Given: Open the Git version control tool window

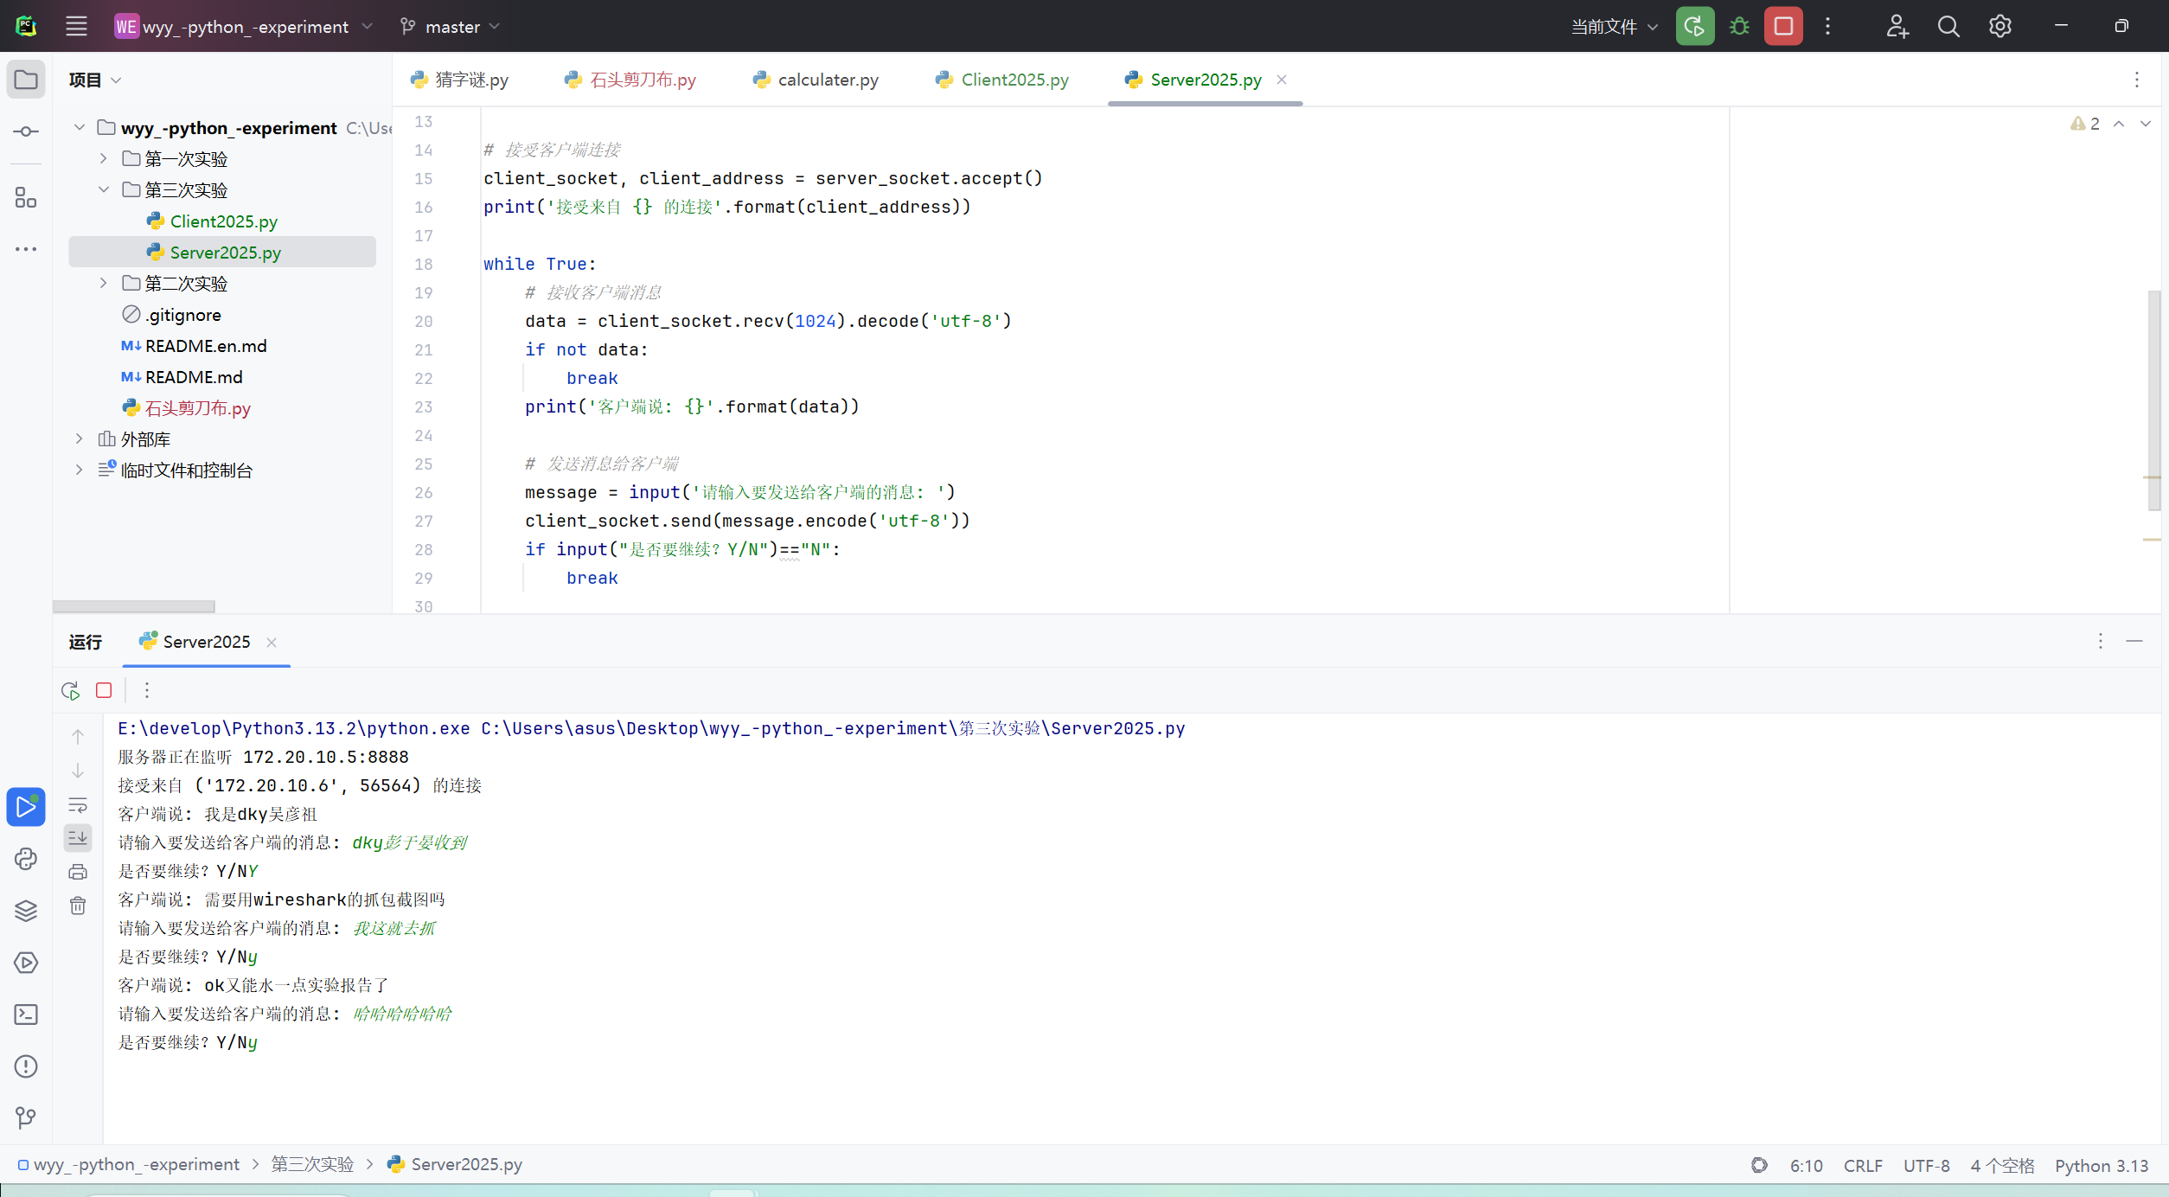Looking at the screenshot, I should pyautogui.click(x=26, y=1118).
